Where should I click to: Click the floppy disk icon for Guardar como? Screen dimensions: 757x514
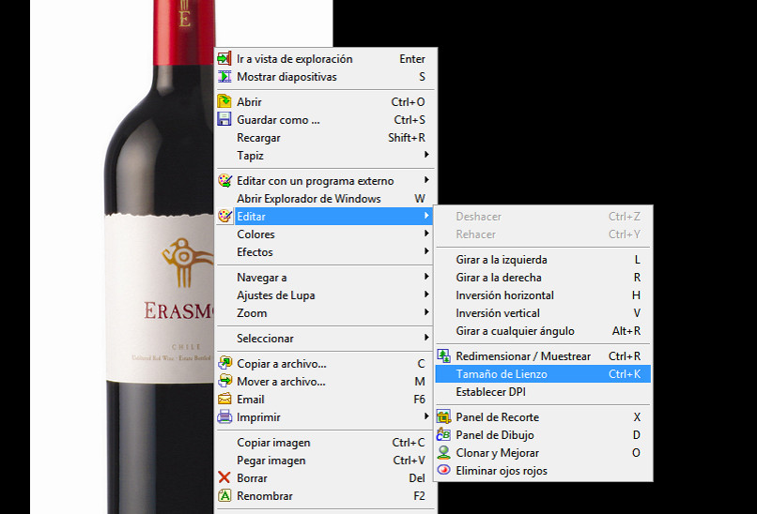tap(224, 120)
